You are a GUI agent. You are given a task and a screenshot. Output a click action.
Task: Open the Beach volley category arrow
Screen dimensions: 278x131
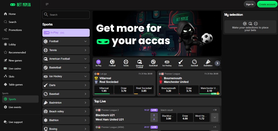86,111
